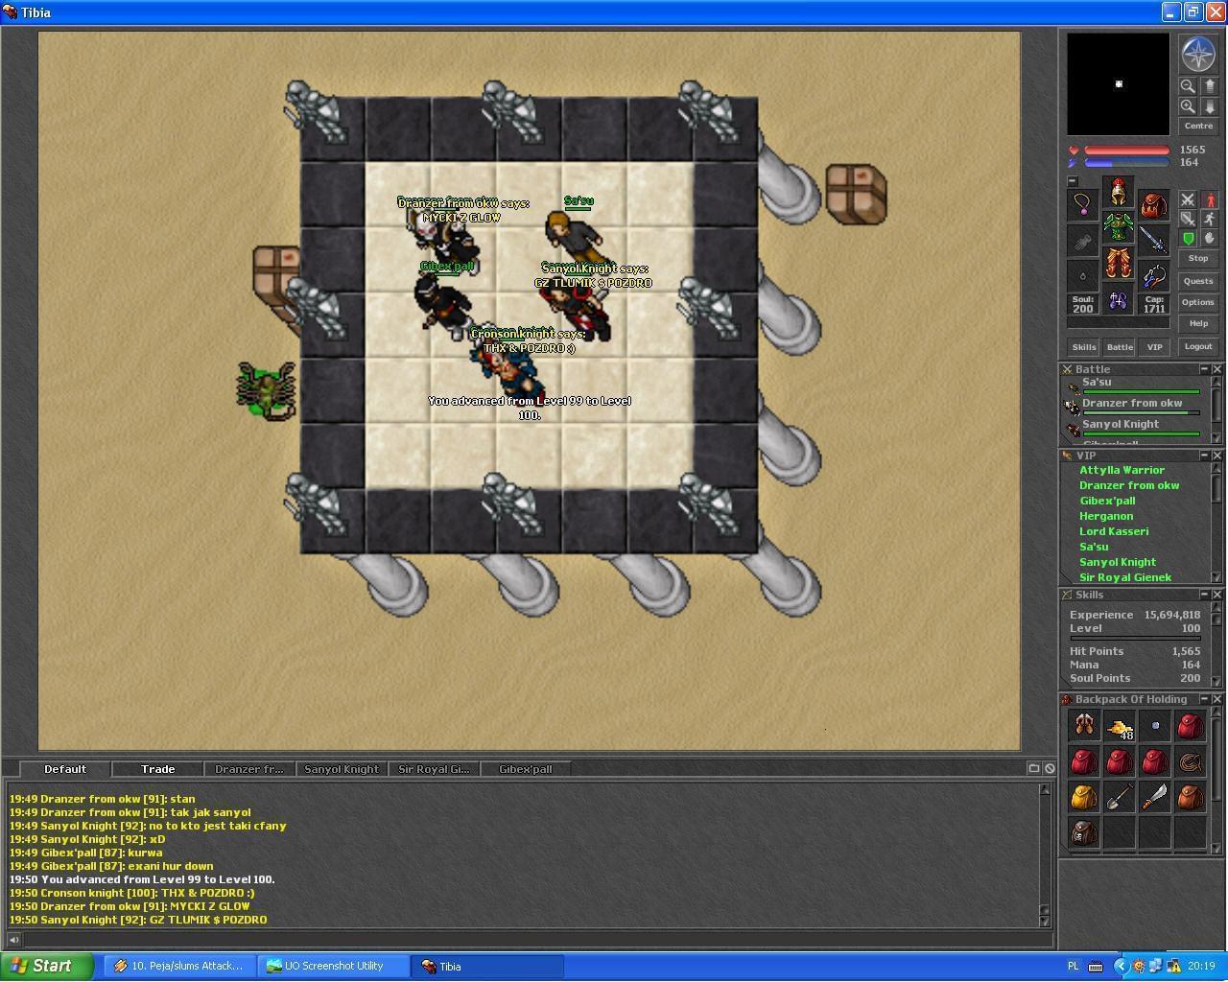Click the Help button
The width and height of the screenshot is (1228, 982).
click(1198, 324)
